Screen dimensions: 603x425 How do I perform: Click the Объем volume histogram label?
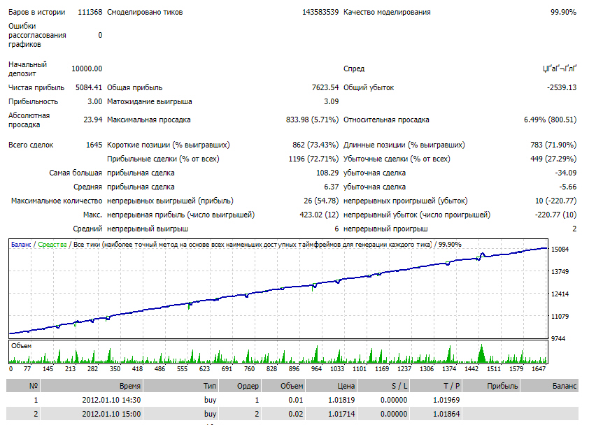point(21,346)
